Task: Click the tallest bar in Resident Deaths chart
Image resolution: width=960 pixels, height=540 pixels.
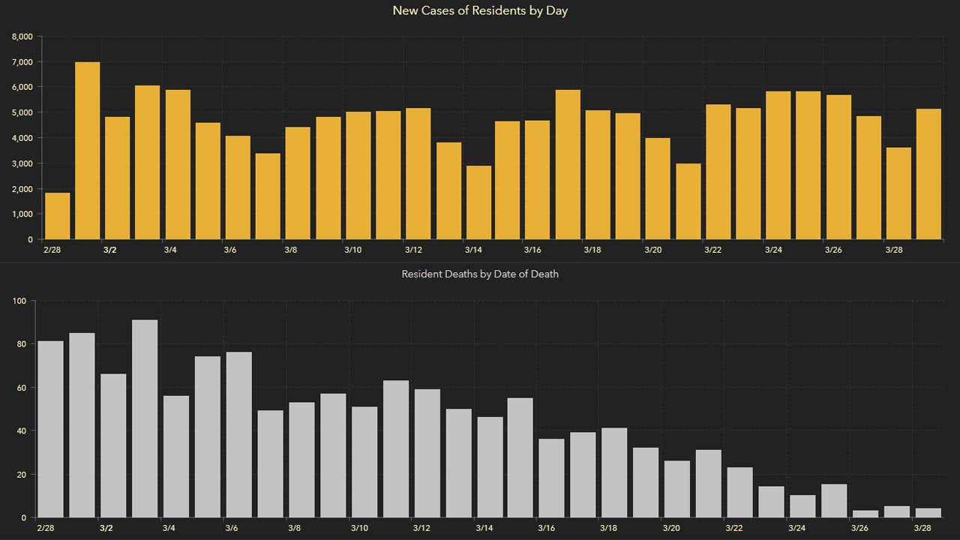Action: (145, 418)
